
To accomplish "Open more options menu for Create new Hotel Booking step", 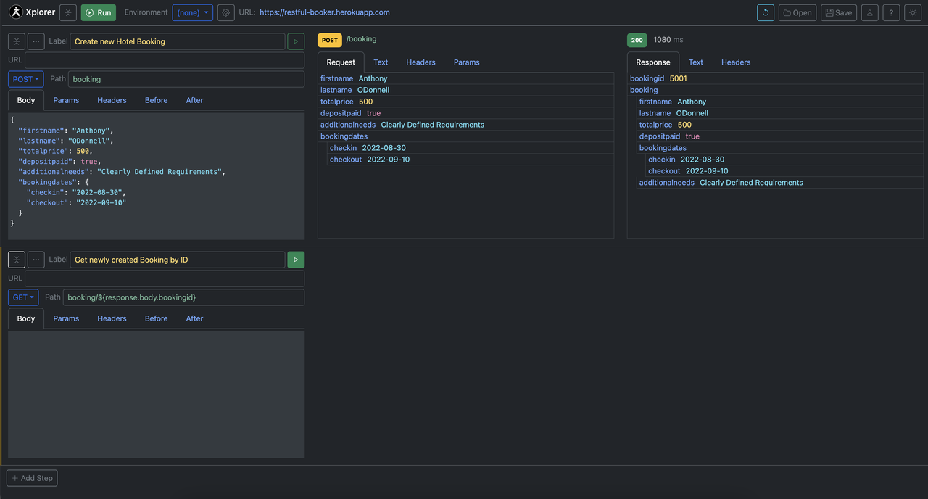I will (x=36, y=41).
